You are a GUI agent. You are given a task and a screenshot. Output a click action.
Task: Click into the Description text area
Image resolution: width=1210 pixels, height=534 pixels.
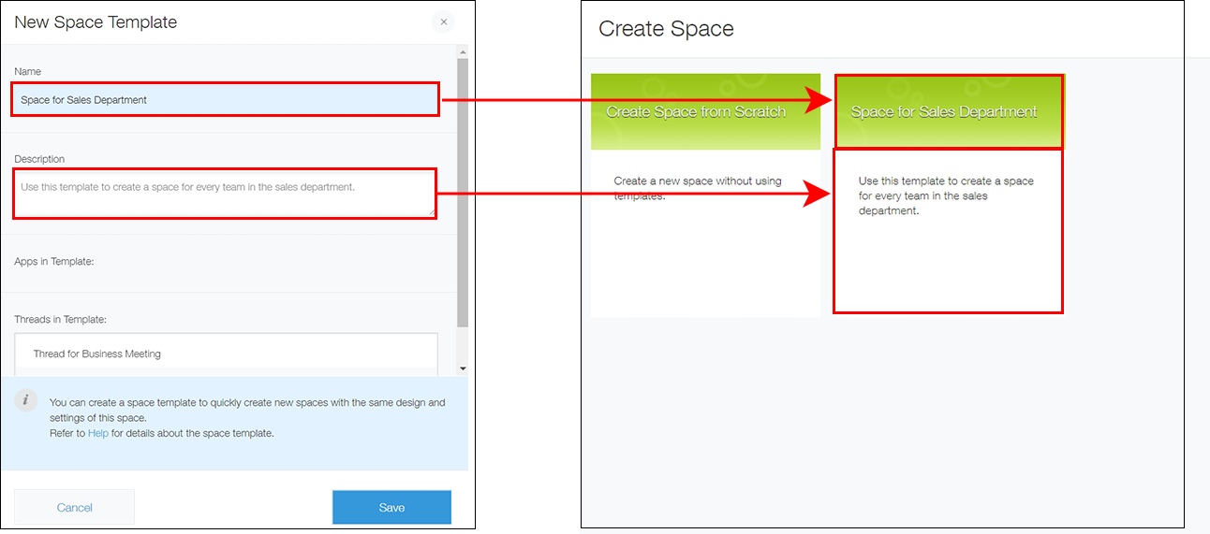pyautogui.click(x=225, y=194)
